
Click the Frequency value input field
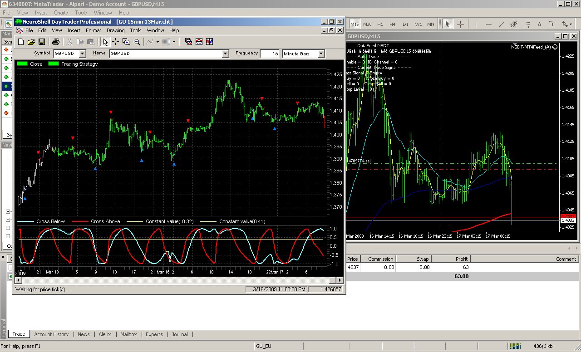[270, 54]
